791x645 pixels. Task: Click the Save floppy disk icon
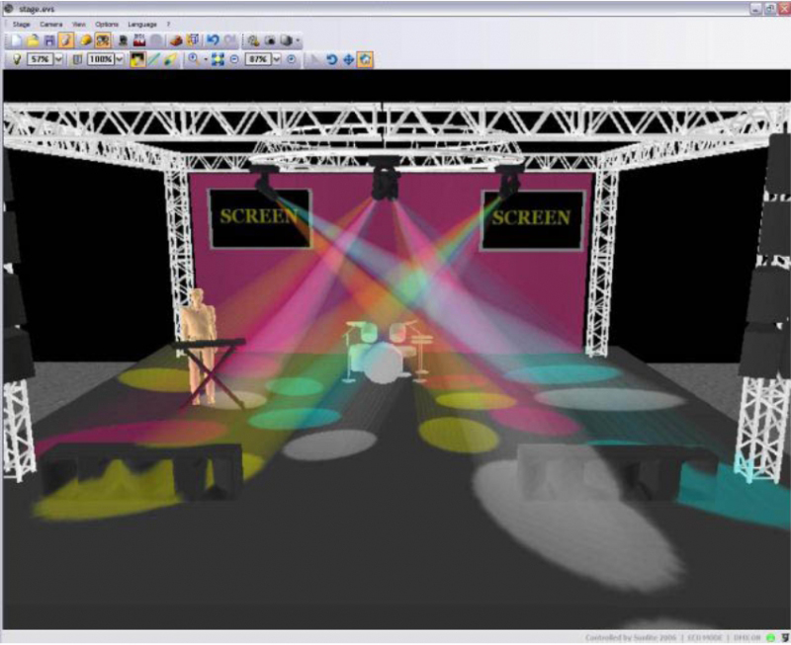(48, 40)
